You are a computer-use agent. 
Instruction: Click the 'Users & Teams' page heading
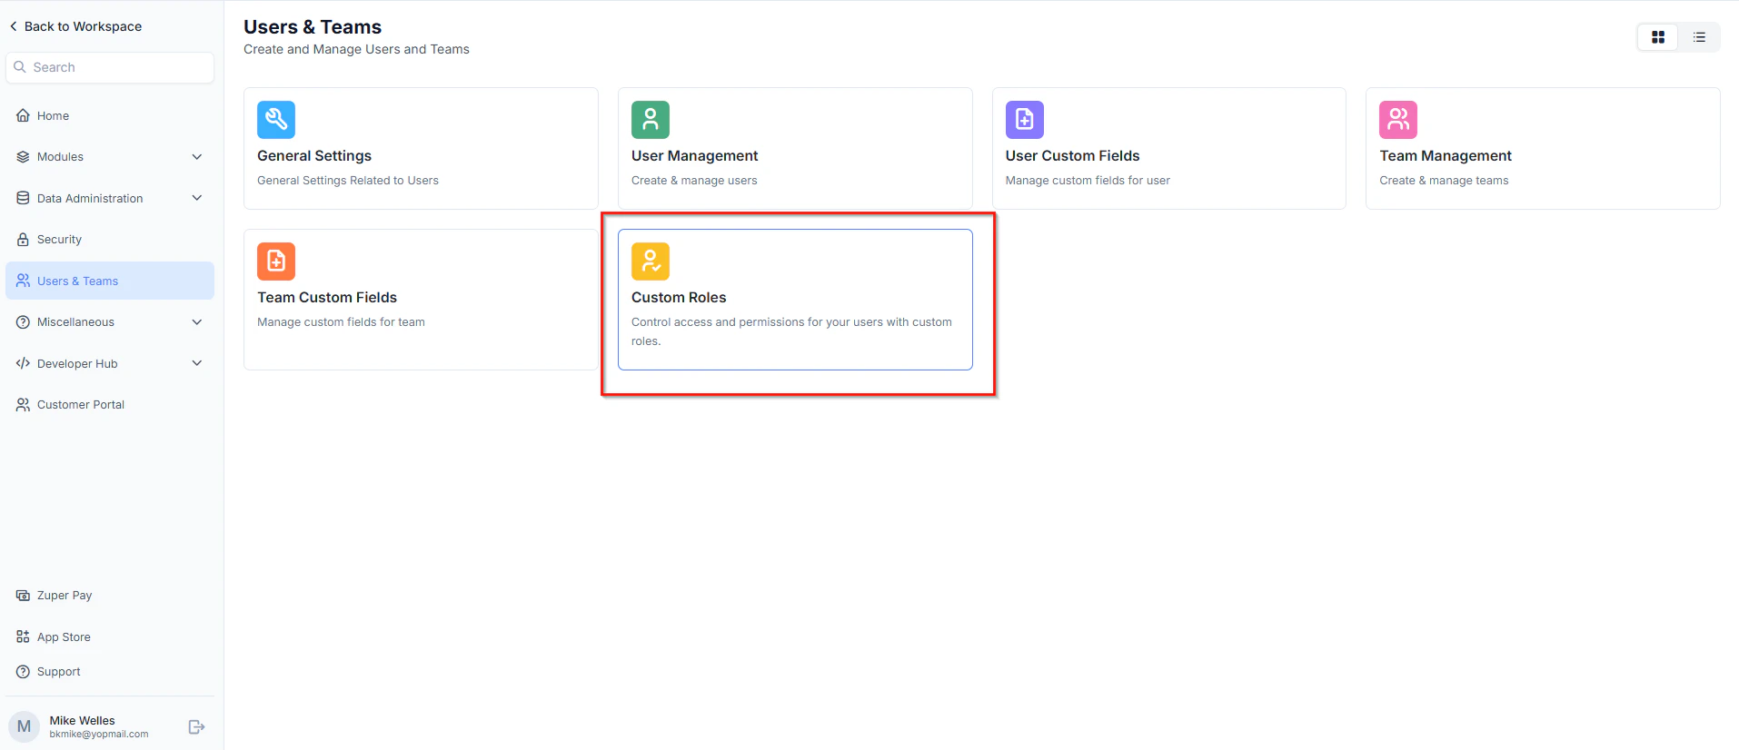[313, 27]
